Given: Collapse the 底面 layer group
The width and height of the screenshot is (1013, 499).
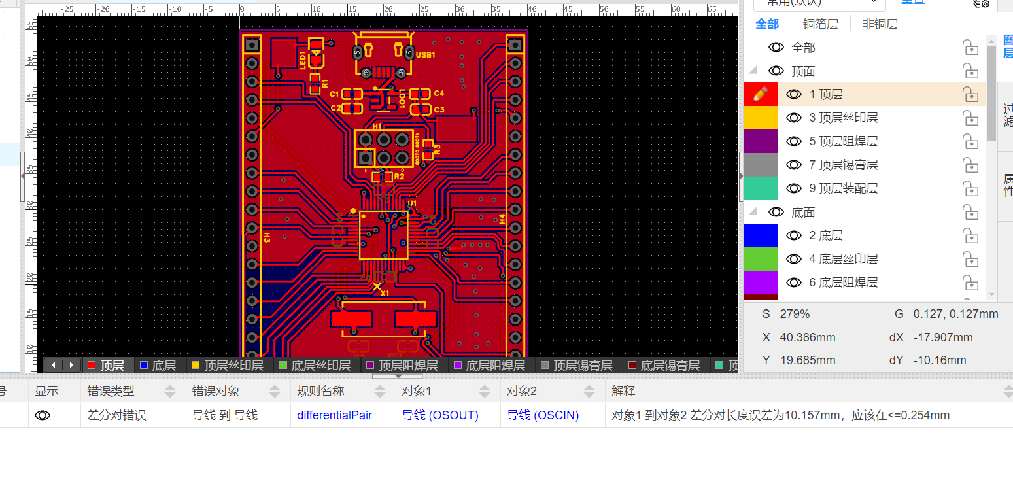Looking at the screenshot, I should pyautogui.click(x=753, y=212).
